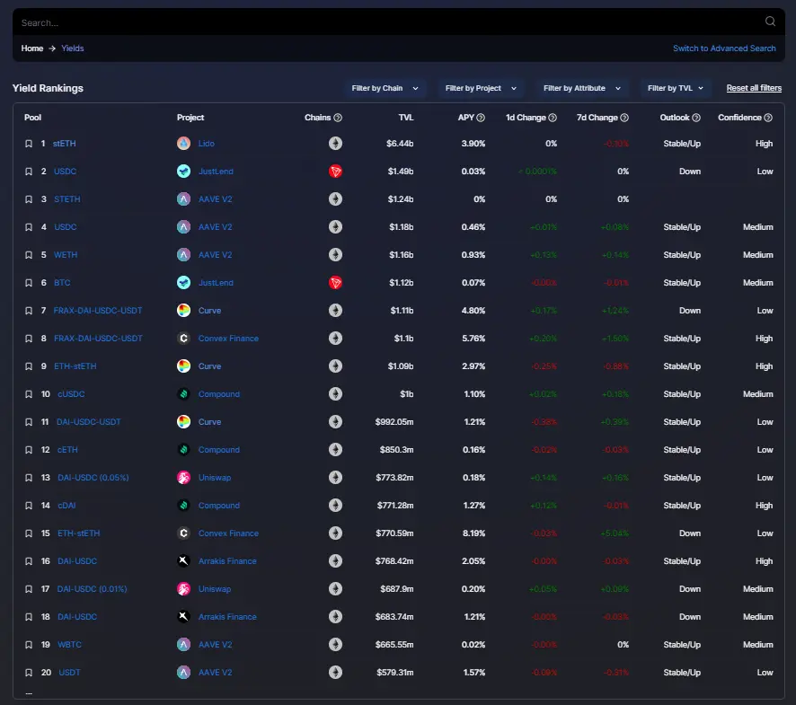
Task: Switch to Advanced Search
Action: coord(724,48)
